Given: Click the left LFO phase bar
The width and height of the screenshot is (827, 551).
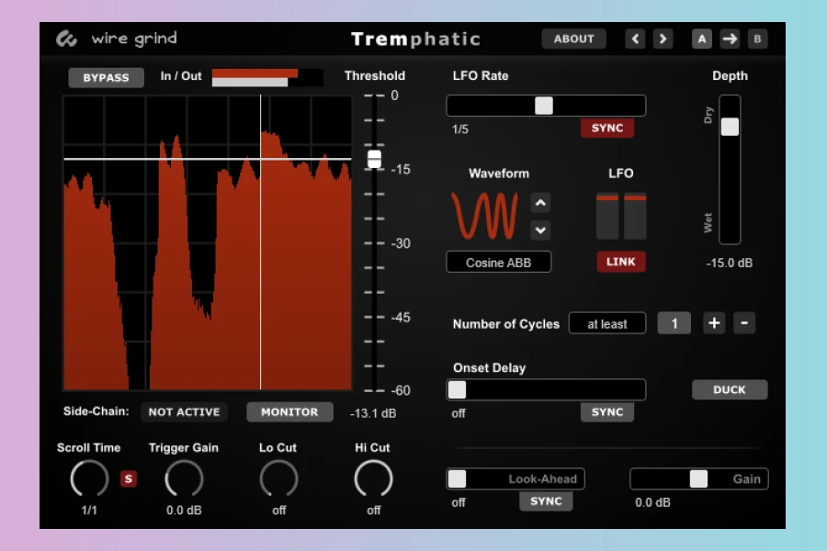Looking at the screenshot, I should [607, 217].
